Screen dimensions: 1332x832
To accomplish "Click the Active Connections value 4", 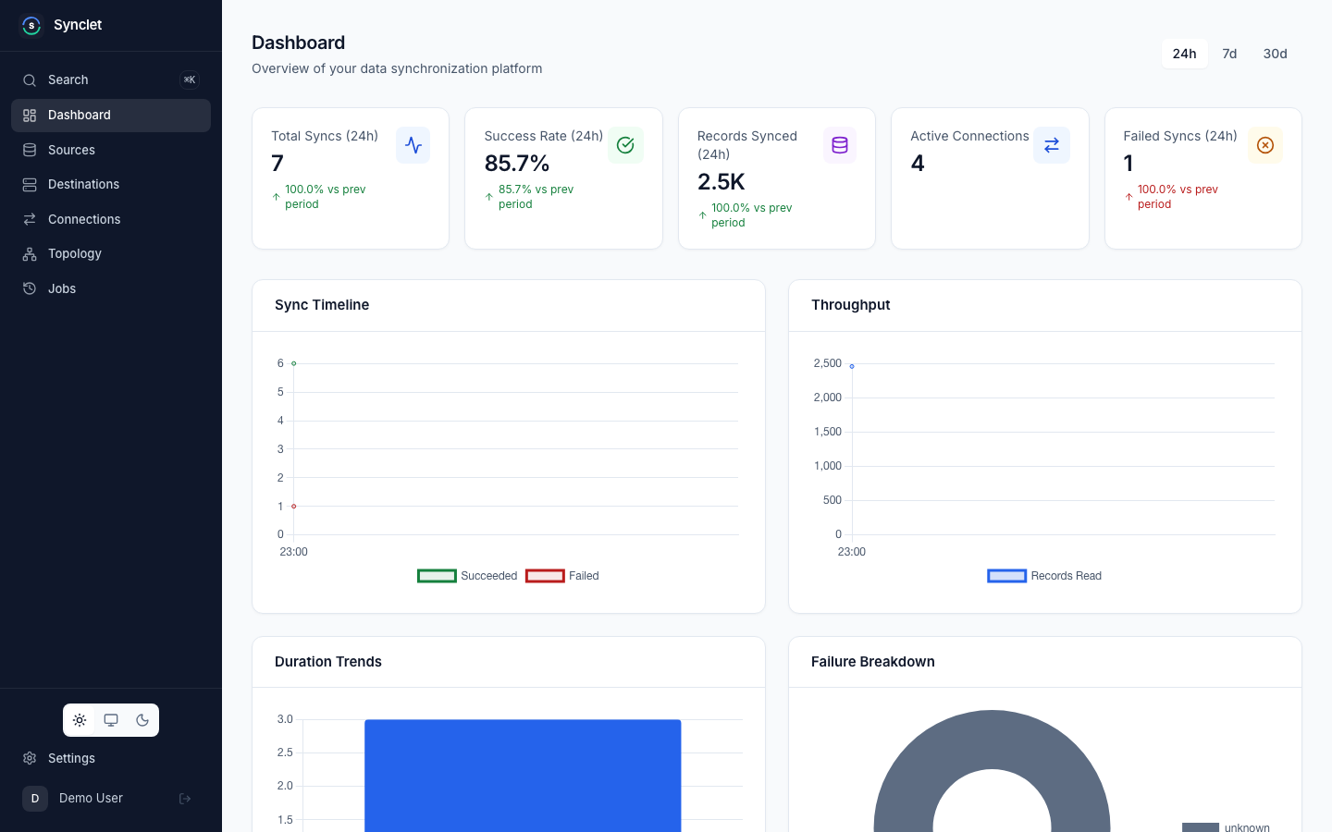I will (x=918, y=164).
